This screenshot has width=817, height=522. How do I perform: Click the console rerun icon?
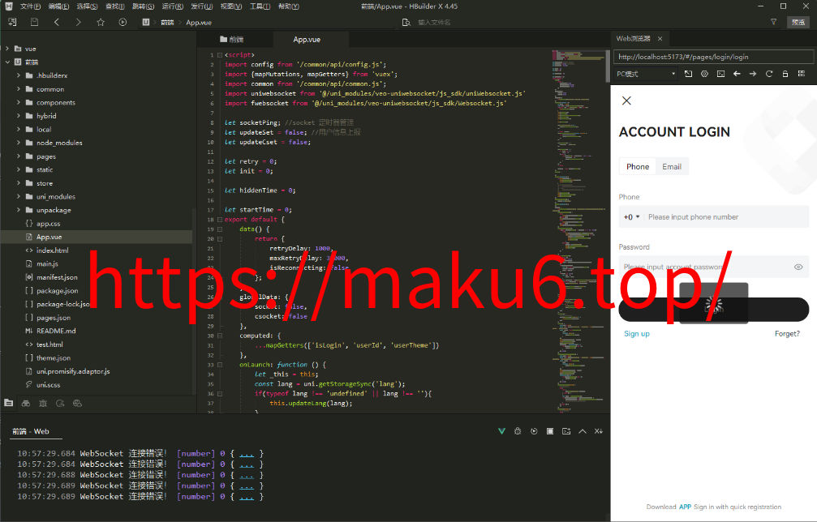534,431
